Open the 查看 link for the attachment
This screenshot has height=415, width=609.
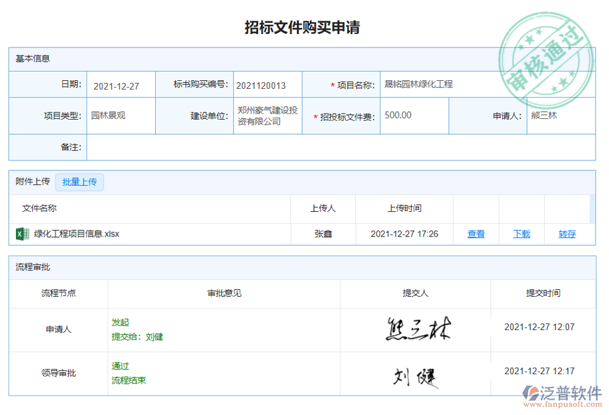pos(476,234)
